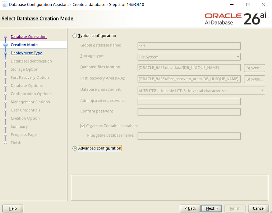Select the Creation Mode step
The height and width of the screenshot is (213, 272).
pos(24,45)
